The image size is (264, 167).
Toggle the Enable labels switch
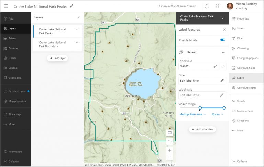click(x=223, y=40)
